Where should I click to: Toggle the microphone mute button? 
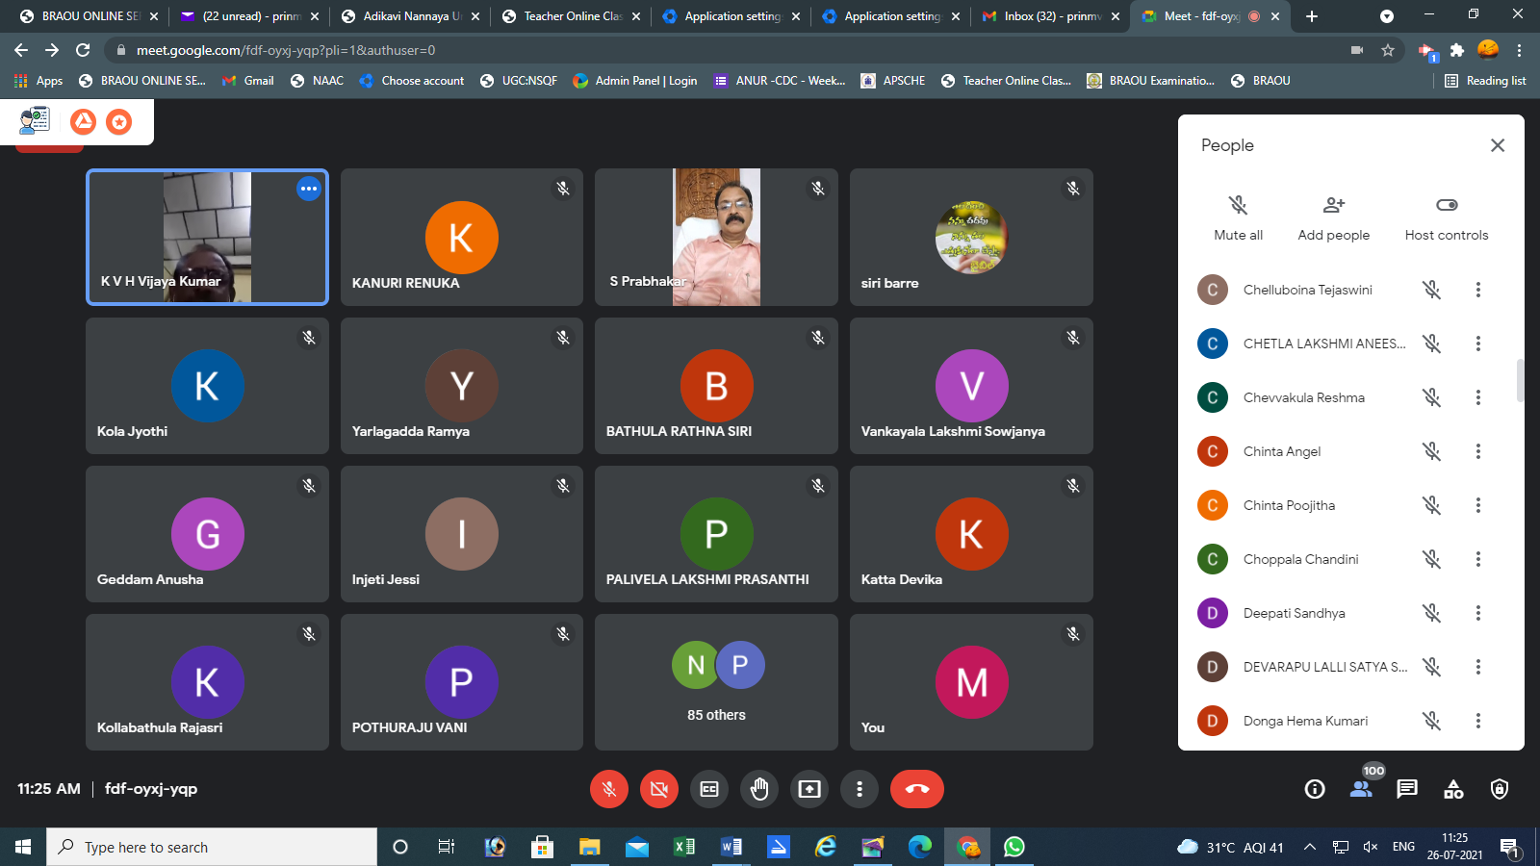[609, 789]
